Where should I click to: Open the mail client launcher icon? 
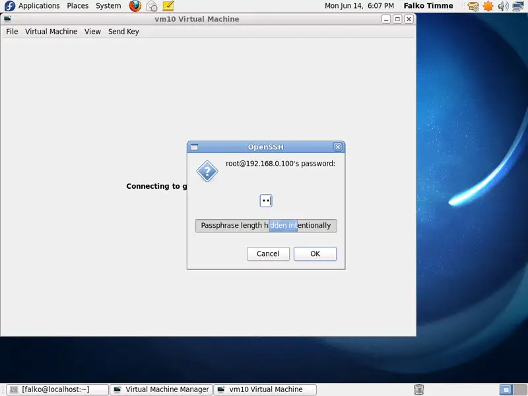152,6
